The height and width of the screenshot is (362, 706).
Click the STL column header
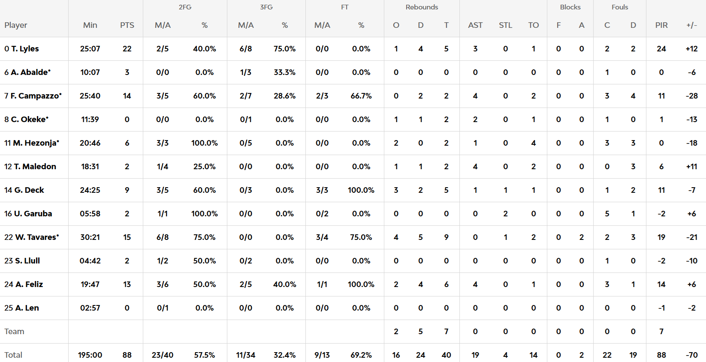(505, 25)
